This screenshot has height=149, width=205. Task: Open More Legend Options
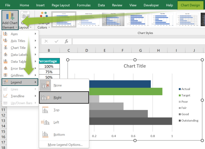65,145
